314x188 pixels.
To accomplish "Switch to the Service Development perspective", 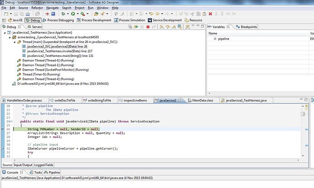I will tap(165, 20).
